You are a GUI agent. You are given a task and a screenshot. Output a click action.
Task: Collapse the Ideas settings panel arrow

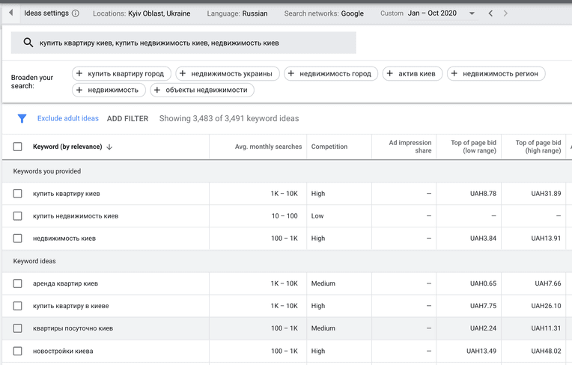click(11, 13)
